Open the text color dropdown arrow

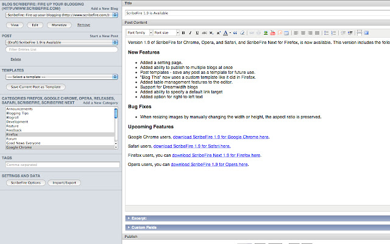tap(230, 33)
